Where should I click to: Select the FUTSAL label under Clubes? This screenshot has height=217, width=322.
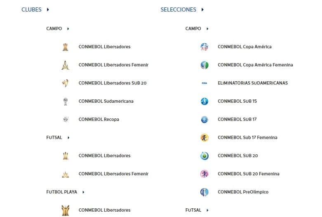tap(54, 137)
